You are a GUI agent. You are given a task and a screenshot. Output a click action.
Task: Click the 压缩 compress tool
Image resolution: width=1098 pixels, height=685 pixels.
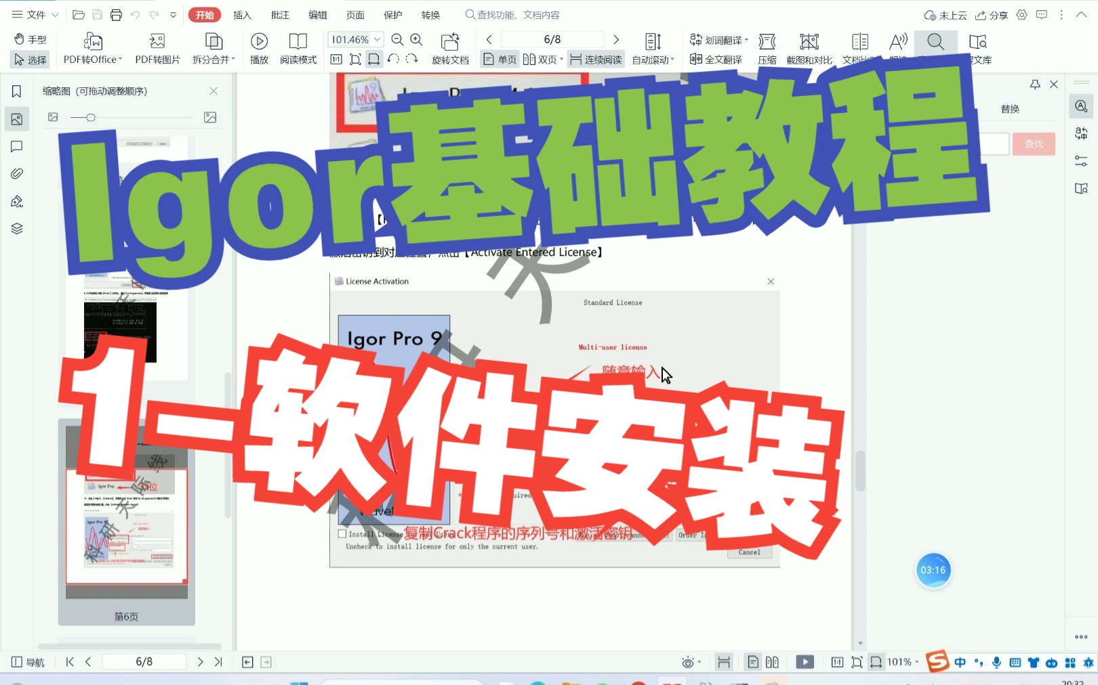point(767,49)
